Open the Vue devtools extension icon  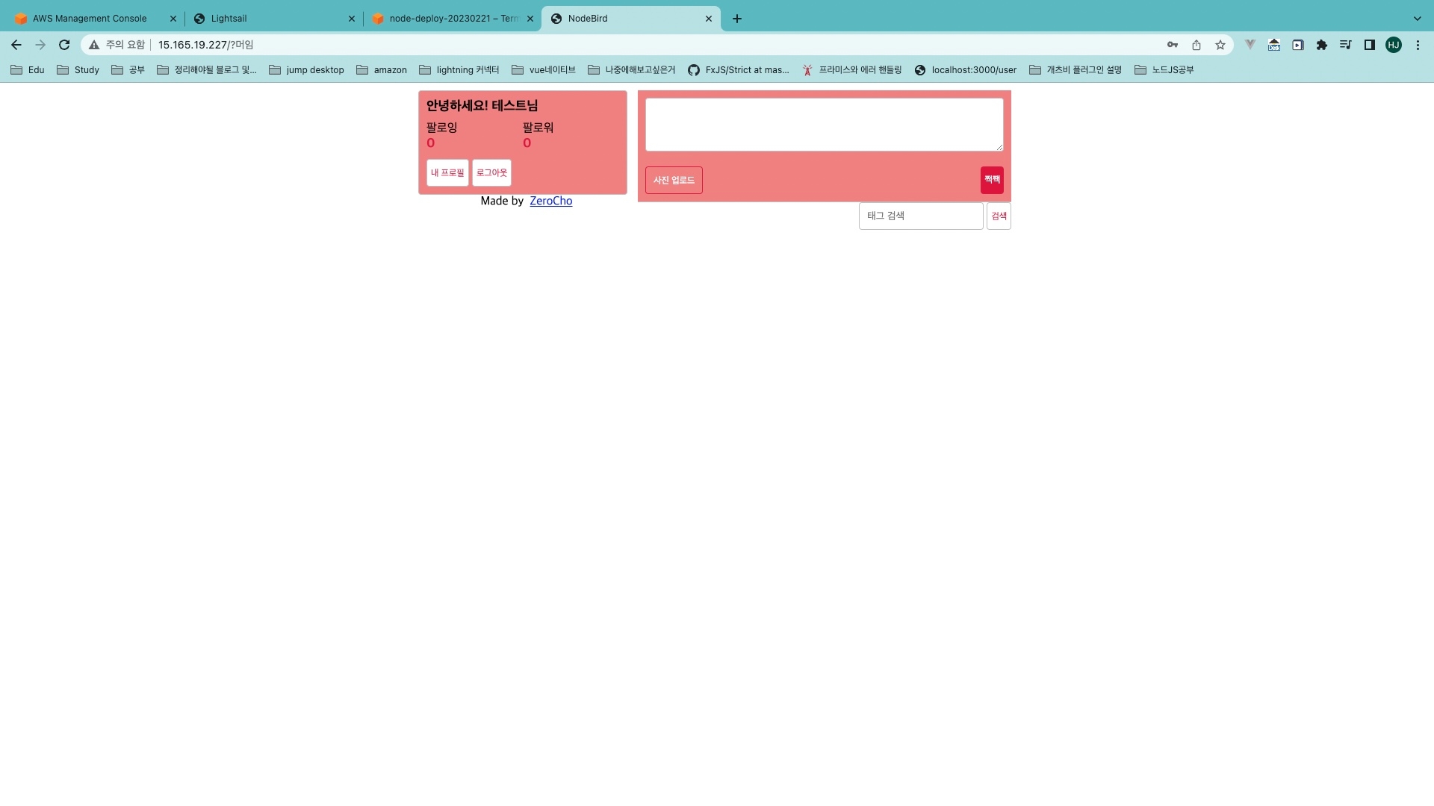(1250, 45)
